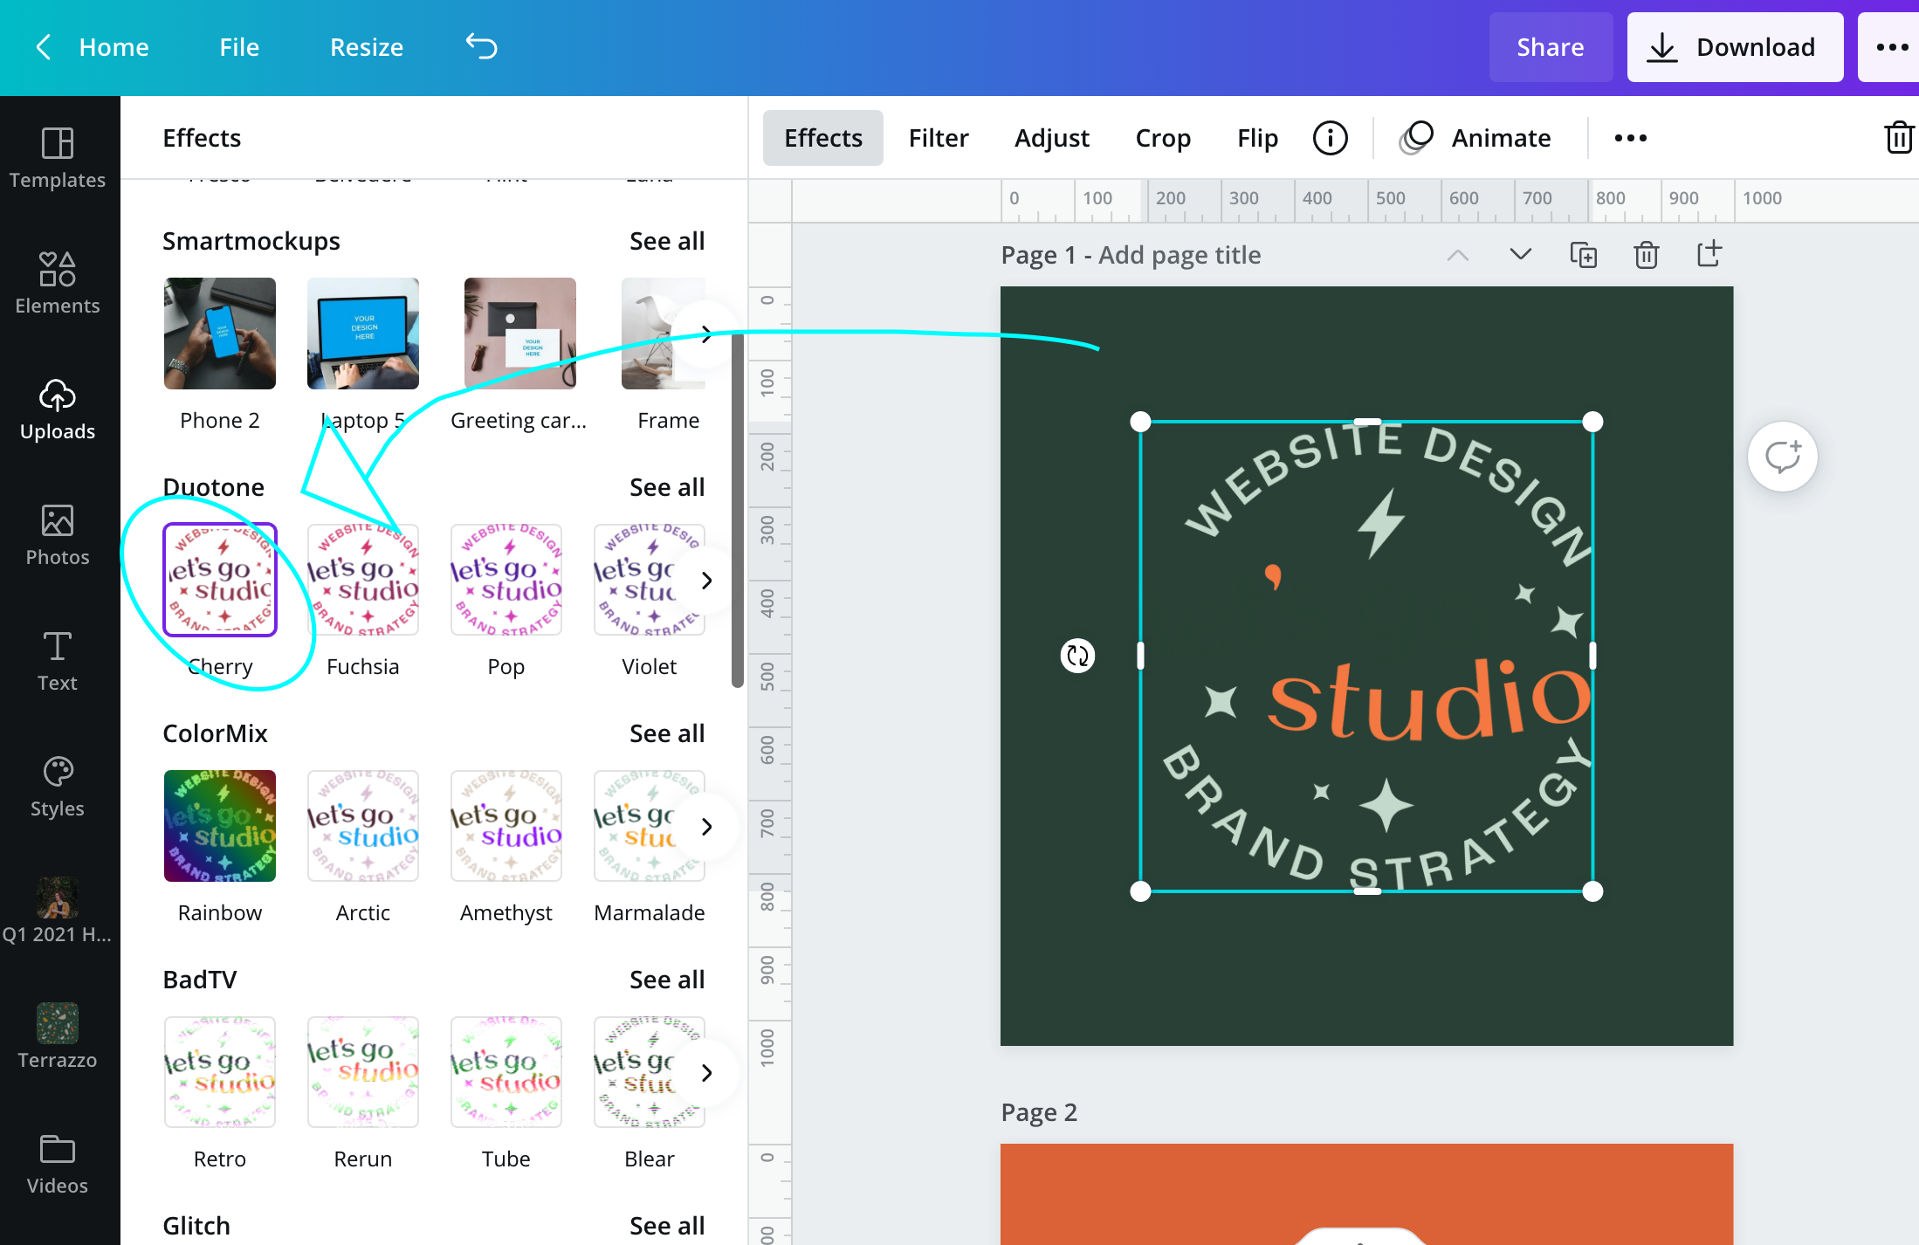Open the Elements sidebar panel
Screen dimensions: 1919x1245
pyautogui.click(x=58, y=282)
